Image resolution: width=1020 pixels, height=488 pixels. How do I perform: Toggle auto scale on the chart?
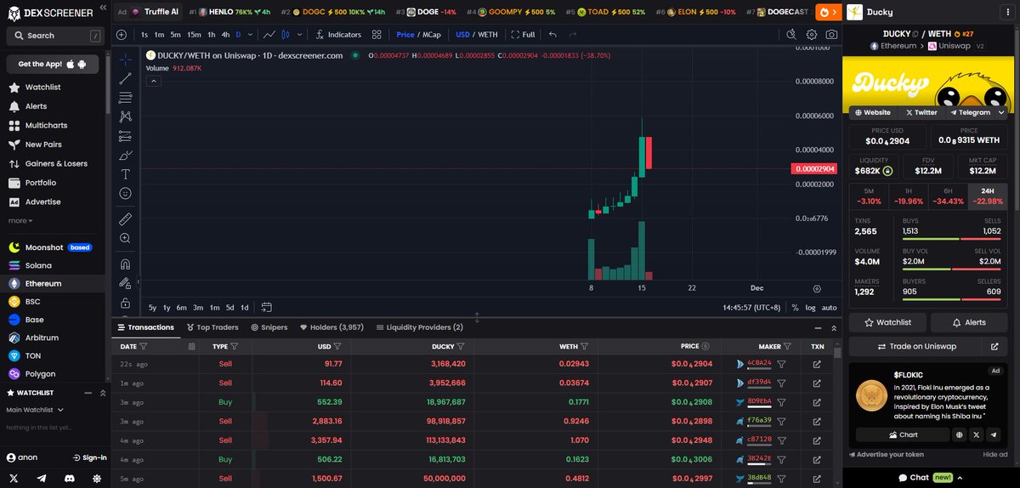tap(830, 307)
